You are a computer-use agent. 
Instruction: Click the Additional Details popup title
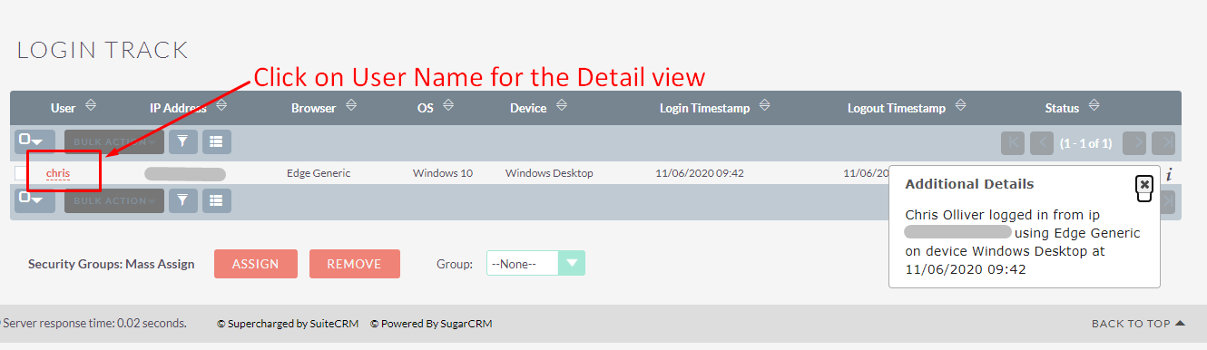[x=969, y=184]
